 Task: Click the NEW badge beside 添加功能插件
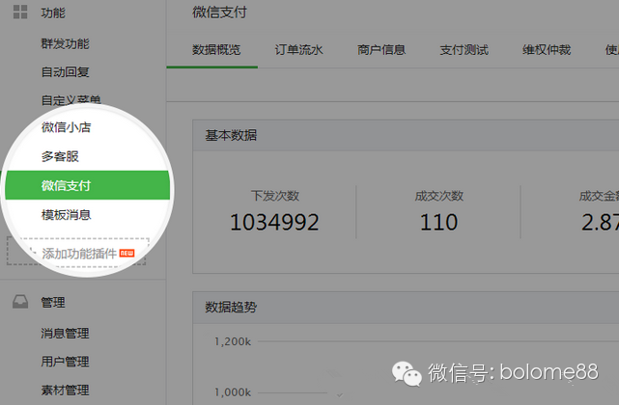pyautogui.click(x=127, y=254)
